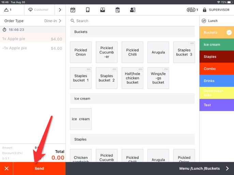Cancel order with the X button
234x175 pixels.
(x=6, y=169)
